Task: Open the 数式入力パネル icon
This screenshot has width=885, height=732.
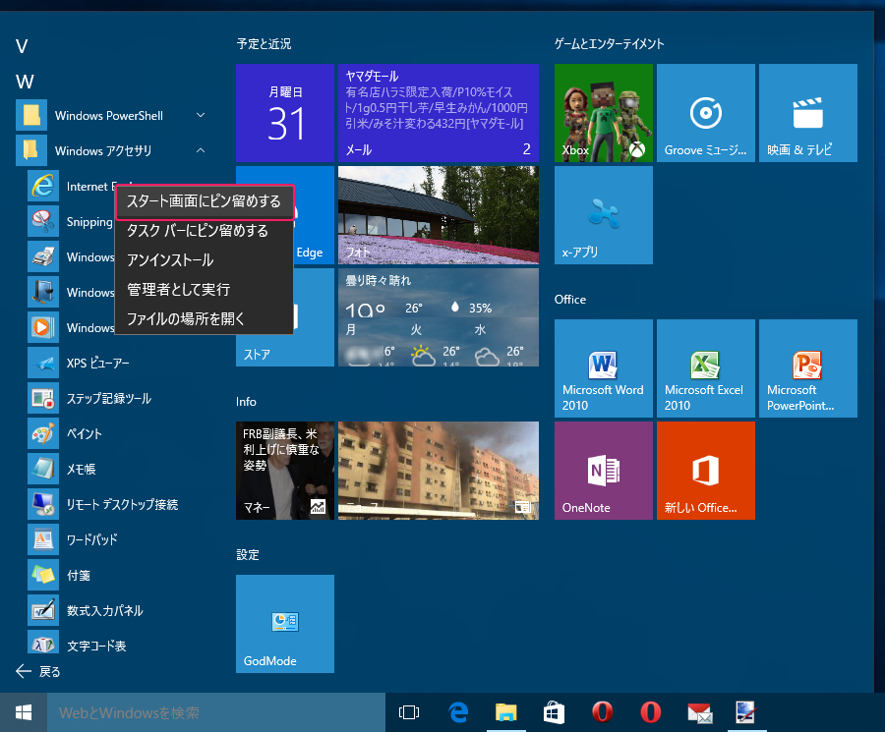Action: (43, 610)
